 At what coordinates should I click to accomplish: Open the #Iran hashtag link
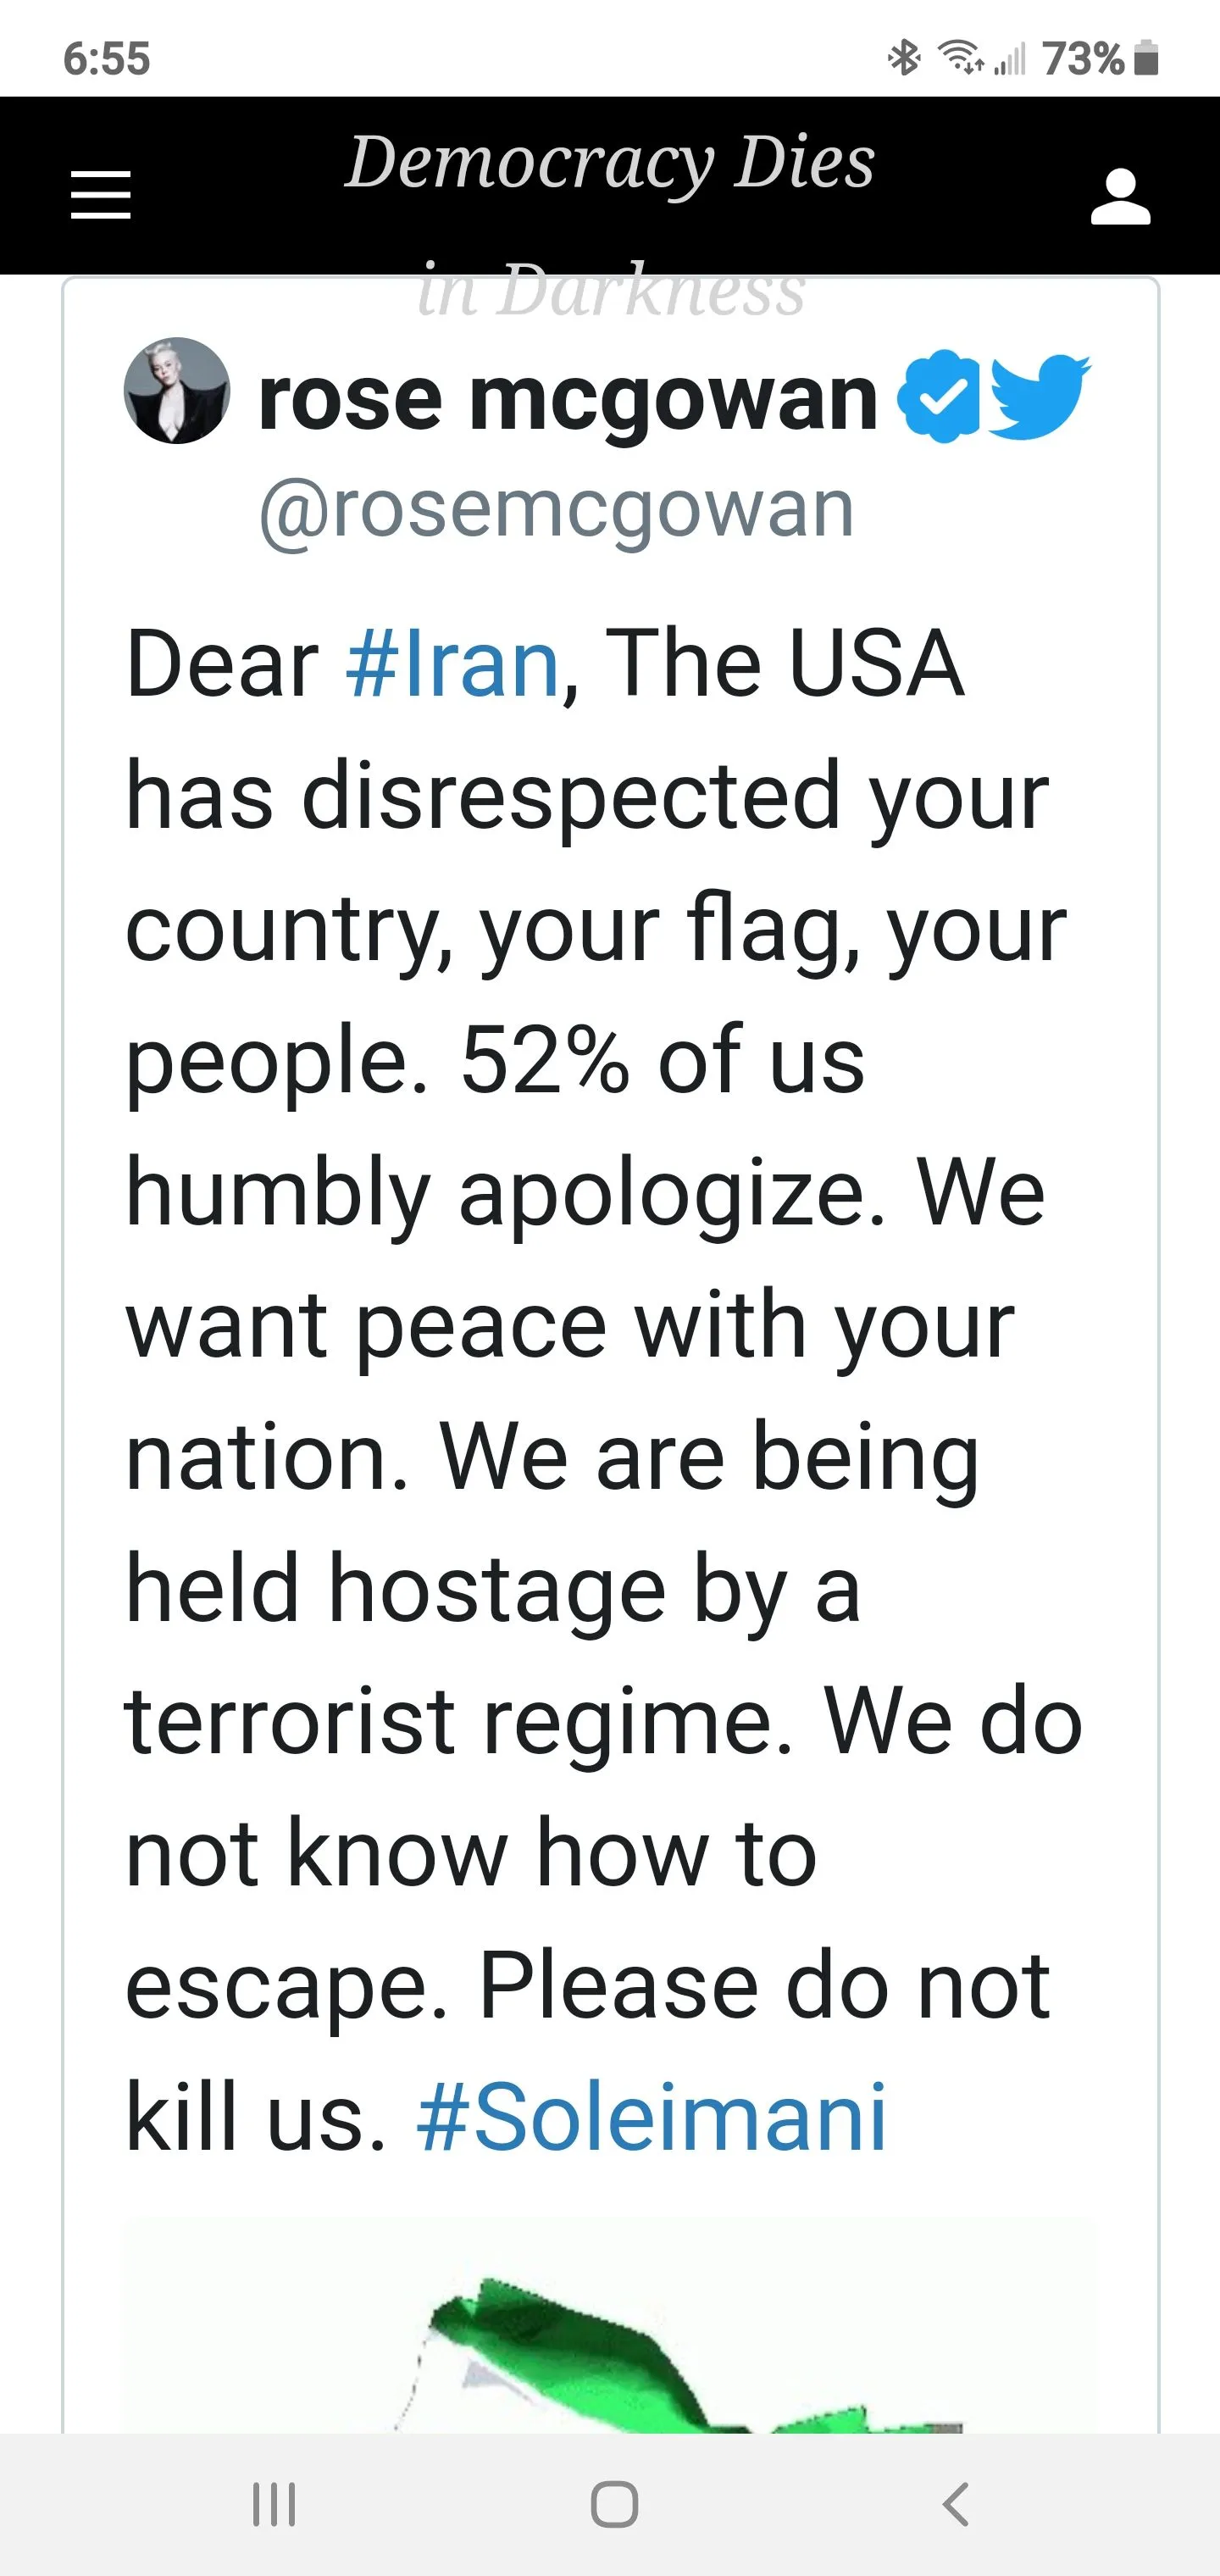click(x=452, y=664)
